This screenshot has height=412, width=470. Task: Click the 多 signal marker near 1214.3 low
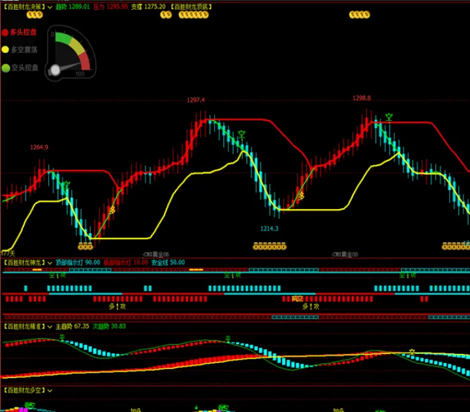point(301,195)
